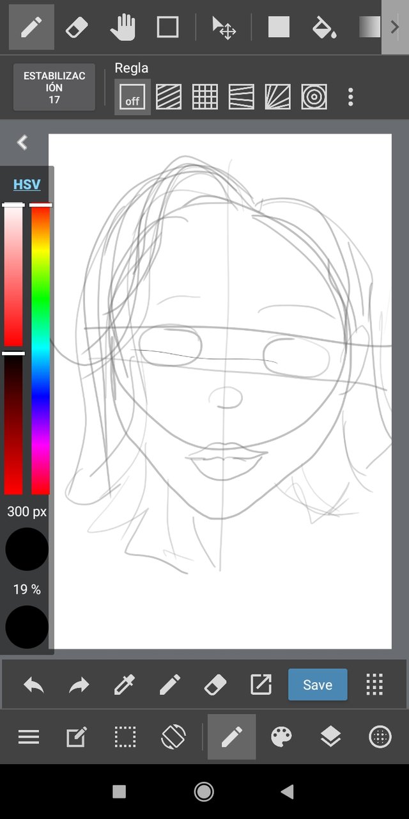Select the eraser shortcut in bottom bar
This screenshot has height=819, width=409.
tap(215, 685)
